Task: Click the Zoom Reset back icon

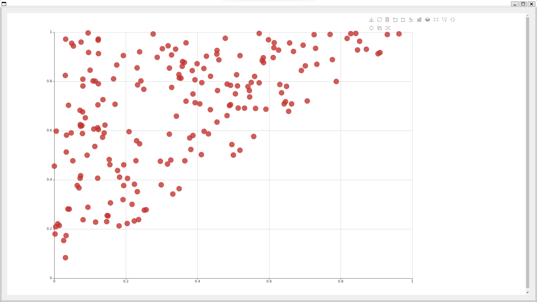Action: tap(403, 20)
